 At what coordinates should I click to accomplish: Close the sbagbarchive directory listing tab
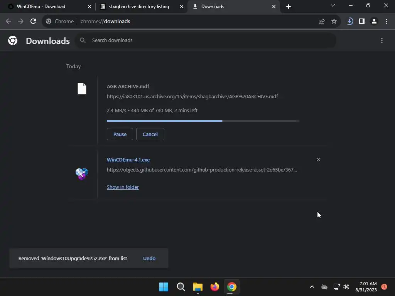click(182, 7)
